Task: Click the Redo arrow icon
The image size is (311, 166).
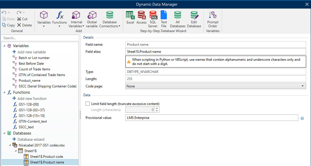Action: coord(19,12)
